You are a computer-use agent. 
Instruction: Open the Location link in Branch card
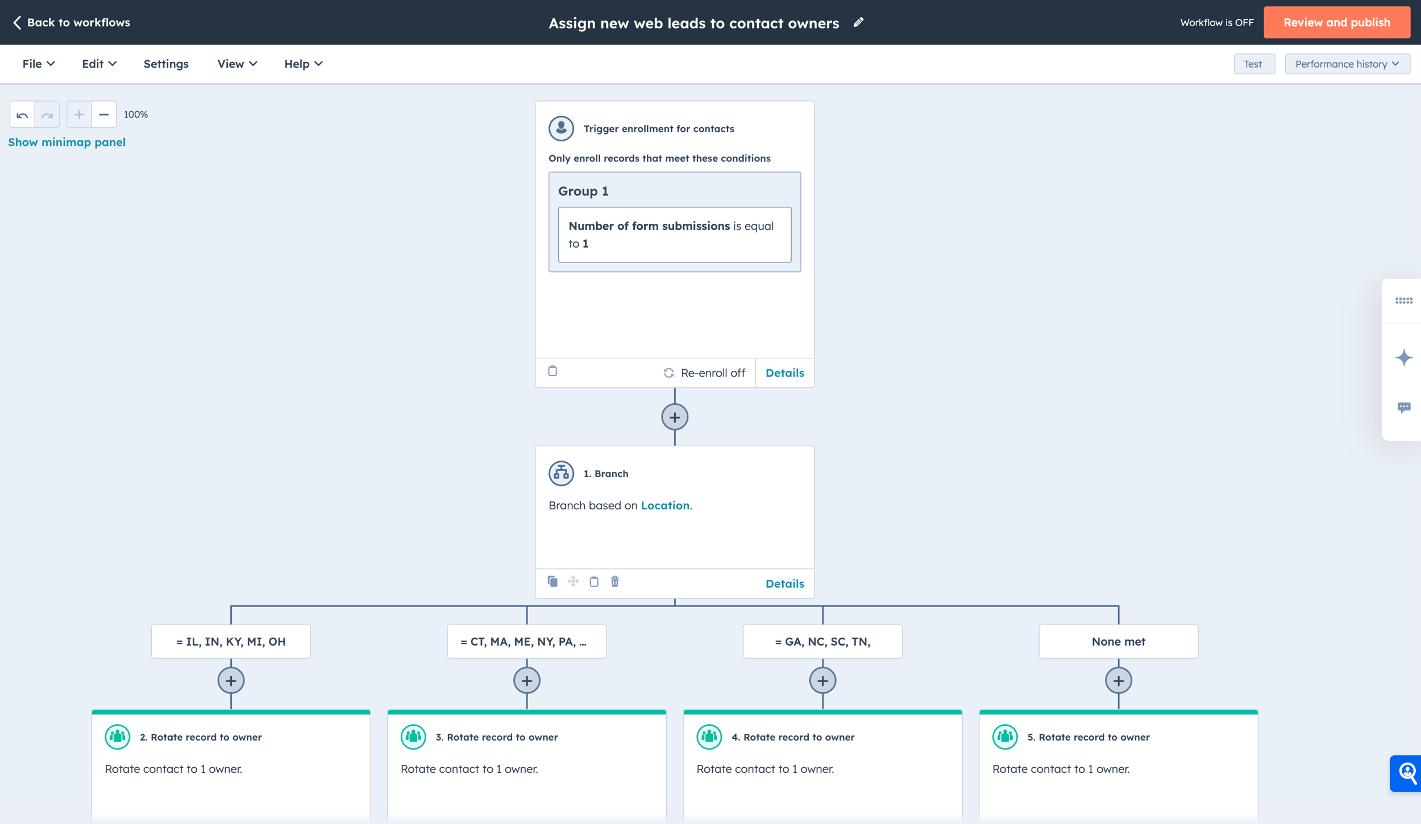point(664,505)
